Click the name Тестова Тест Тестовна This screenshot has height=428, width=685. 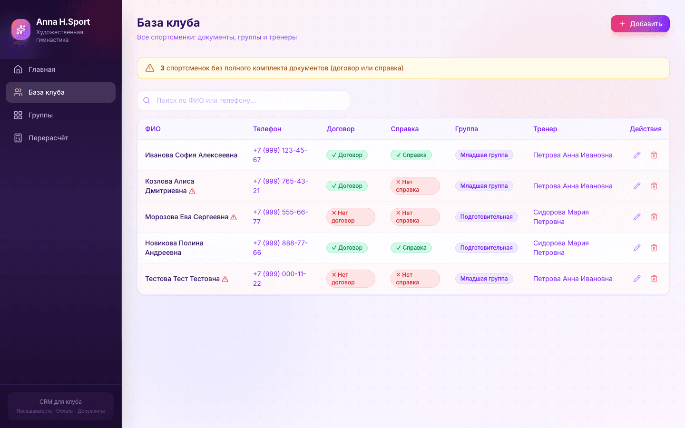click(x=182, y=279)
